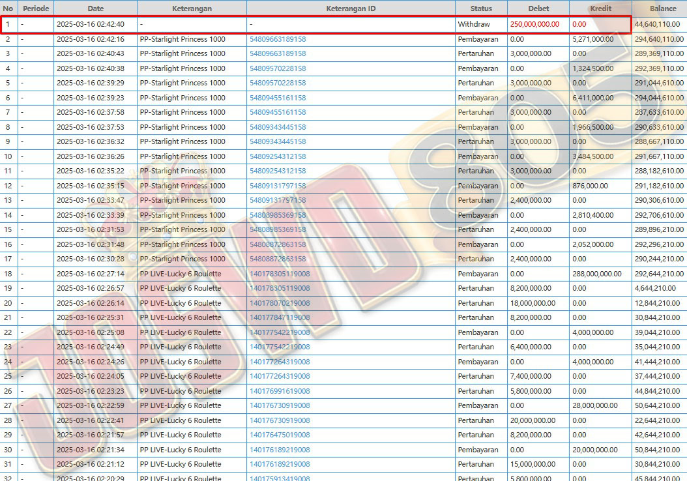Click ID 54809570228158 in row 5
The height and width of the screenshot is (481, 687).
[278, 83]
